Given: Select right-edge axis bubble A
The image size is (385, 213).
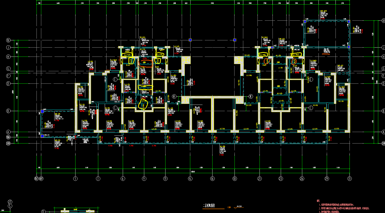Looking at the screenshot, I should coord(383,132).
